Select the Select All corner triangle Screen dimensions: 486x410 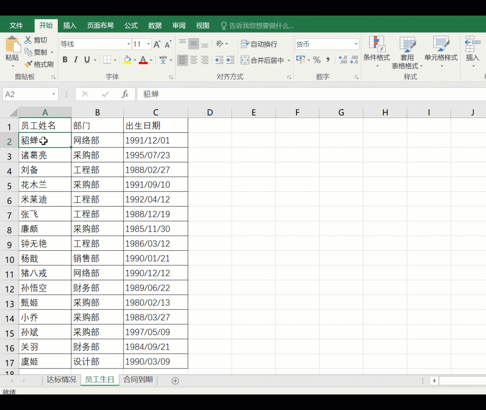(x=13, y=112)
